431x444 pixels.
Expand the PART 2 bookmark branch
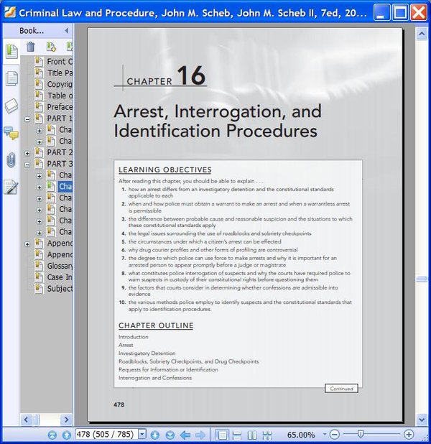pos(27,153)
